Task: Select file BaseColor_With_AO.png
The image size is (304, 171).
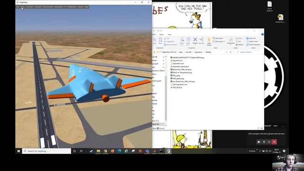Action: click(x=180, y=69)
